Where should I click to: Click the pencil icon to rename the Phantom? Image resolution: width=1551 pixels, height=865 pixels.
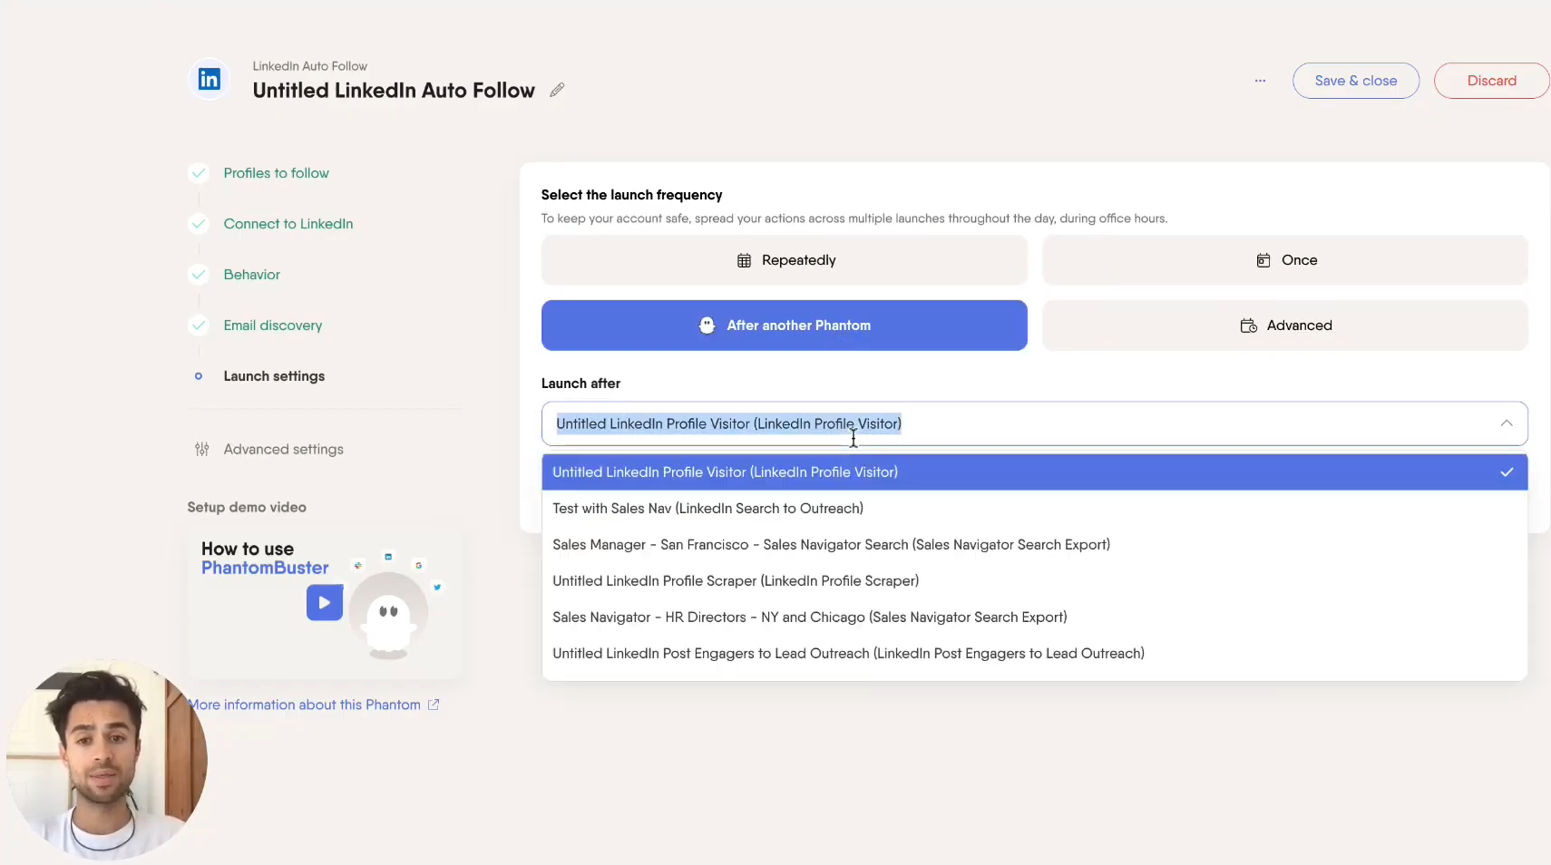click(x=557, y=90)
